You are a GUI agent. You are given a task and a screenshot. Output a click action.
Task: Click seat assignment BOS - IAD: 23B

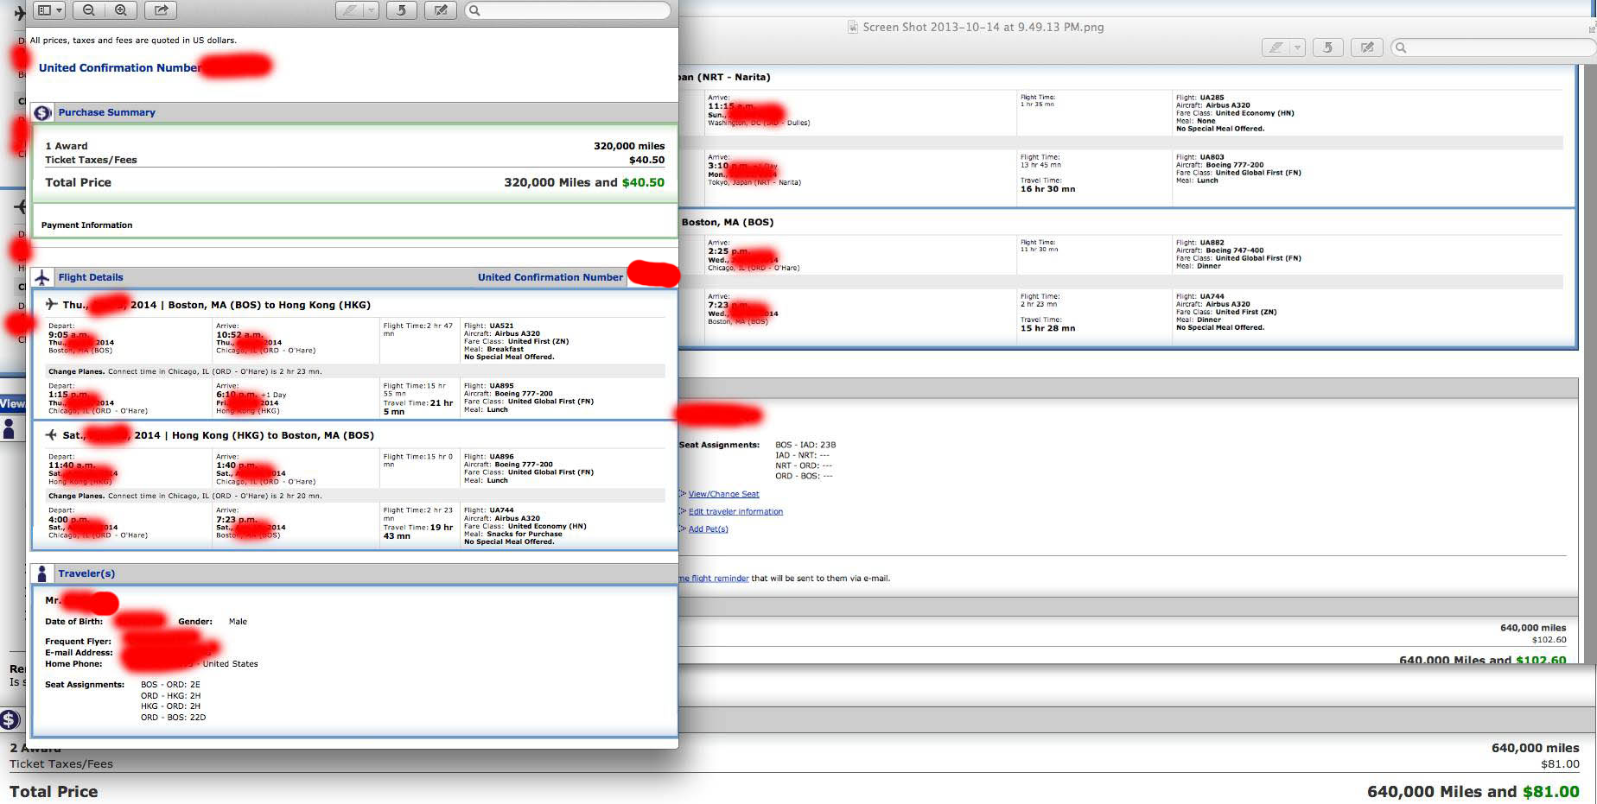(x=805, y=446)
